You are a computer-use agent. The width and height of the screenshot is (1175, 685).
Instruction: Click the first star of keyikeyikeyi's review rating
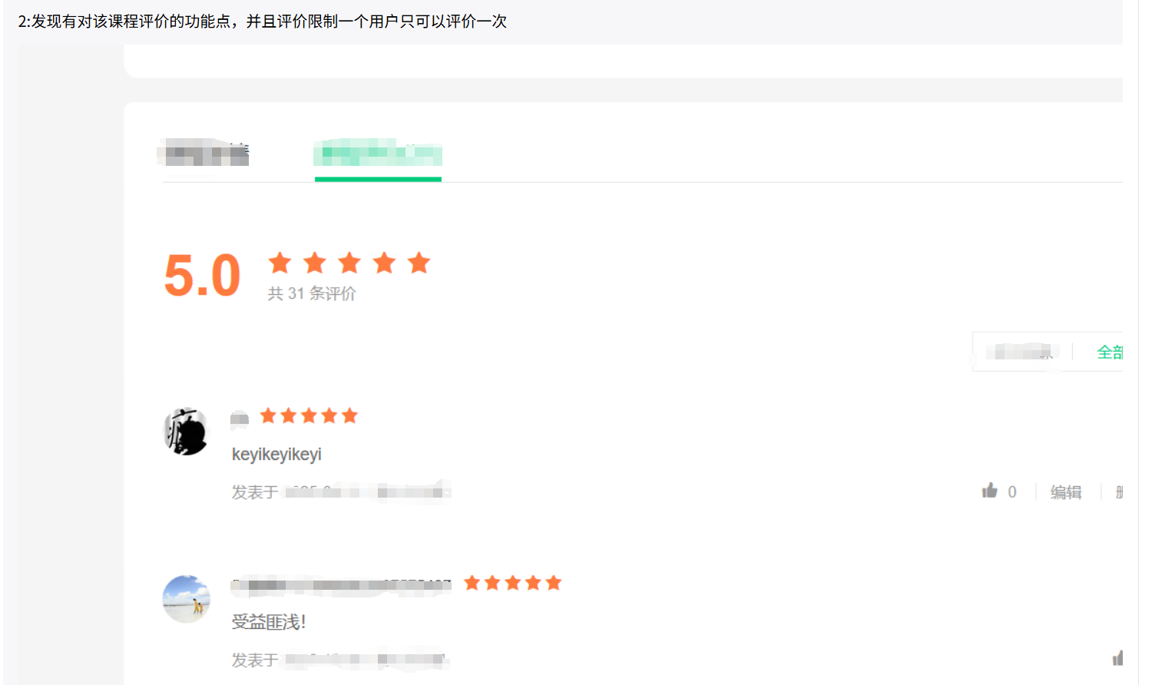[267, 415]
